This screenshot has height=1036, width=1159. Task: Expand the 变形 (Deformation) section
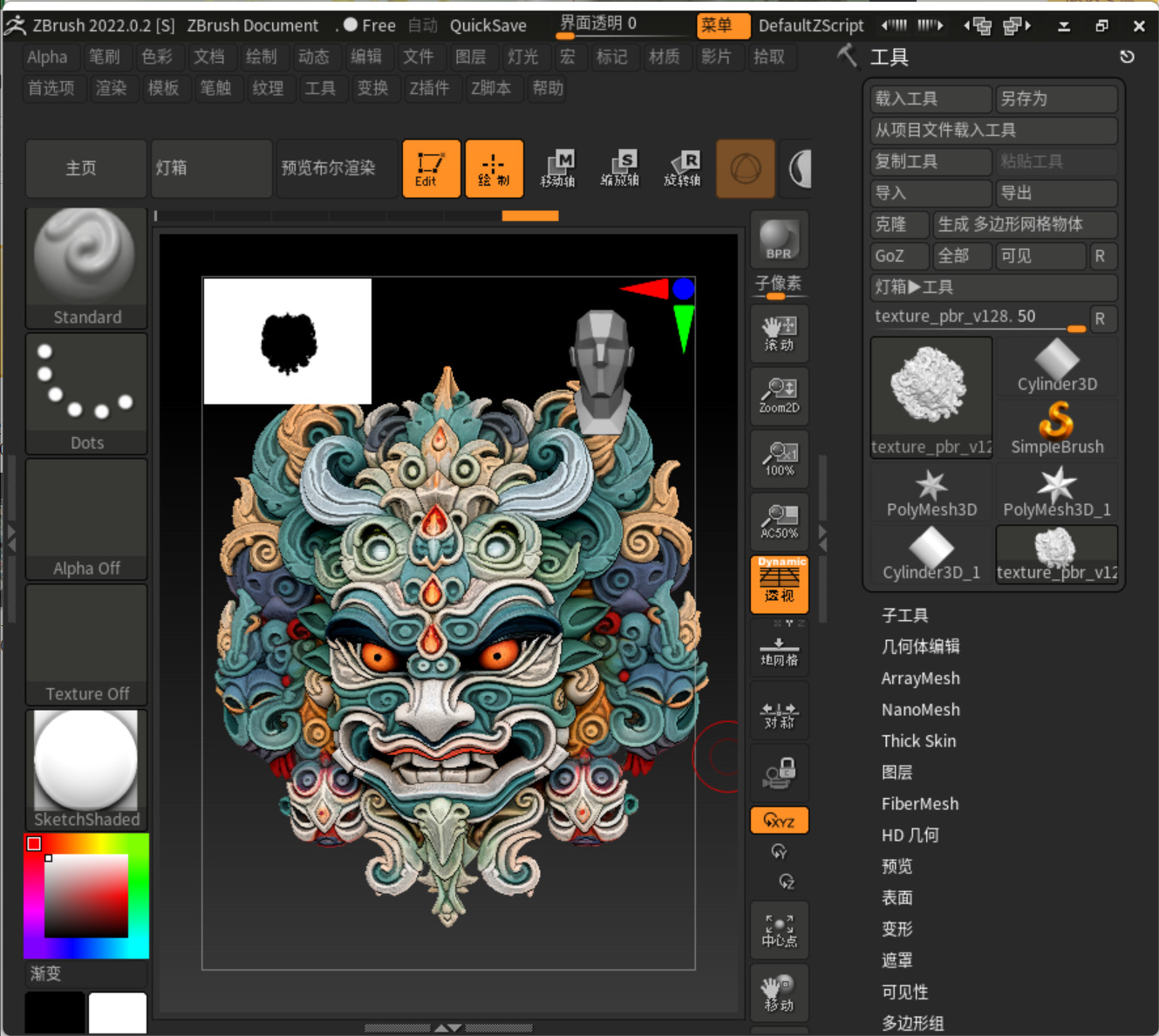coord(897,930)
